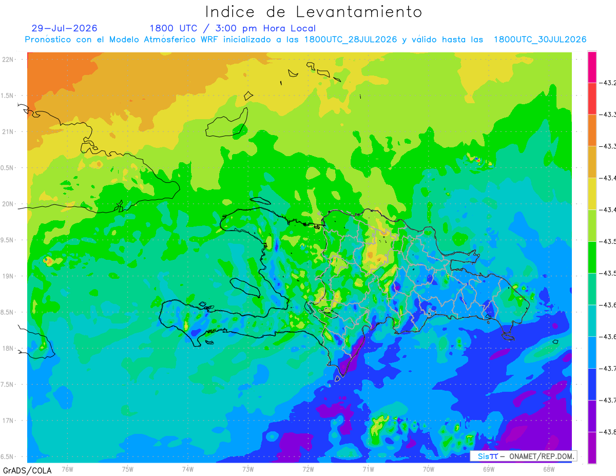
Task: Click the "70W" longitude label
Action: point(429,469)
